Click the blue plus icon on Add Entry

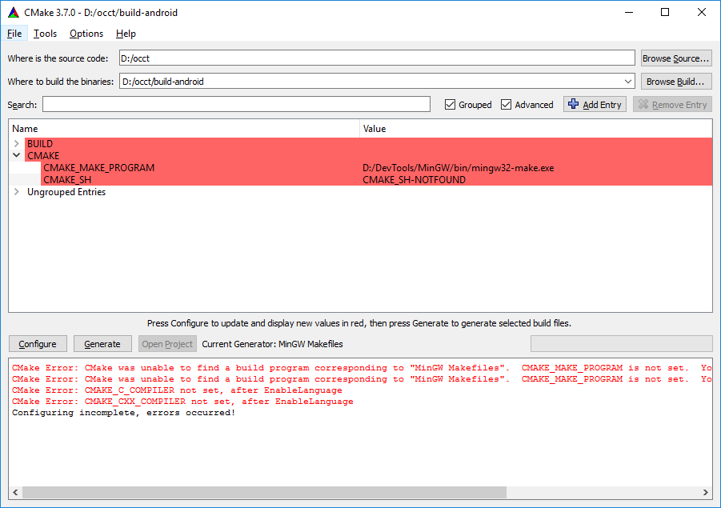[x=573, y=104]
